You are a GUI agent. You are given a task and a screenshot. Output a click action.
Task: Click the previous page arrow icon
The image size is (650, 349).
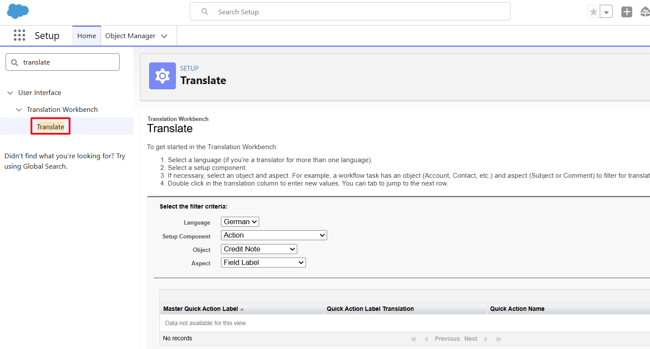coord(426,339)
